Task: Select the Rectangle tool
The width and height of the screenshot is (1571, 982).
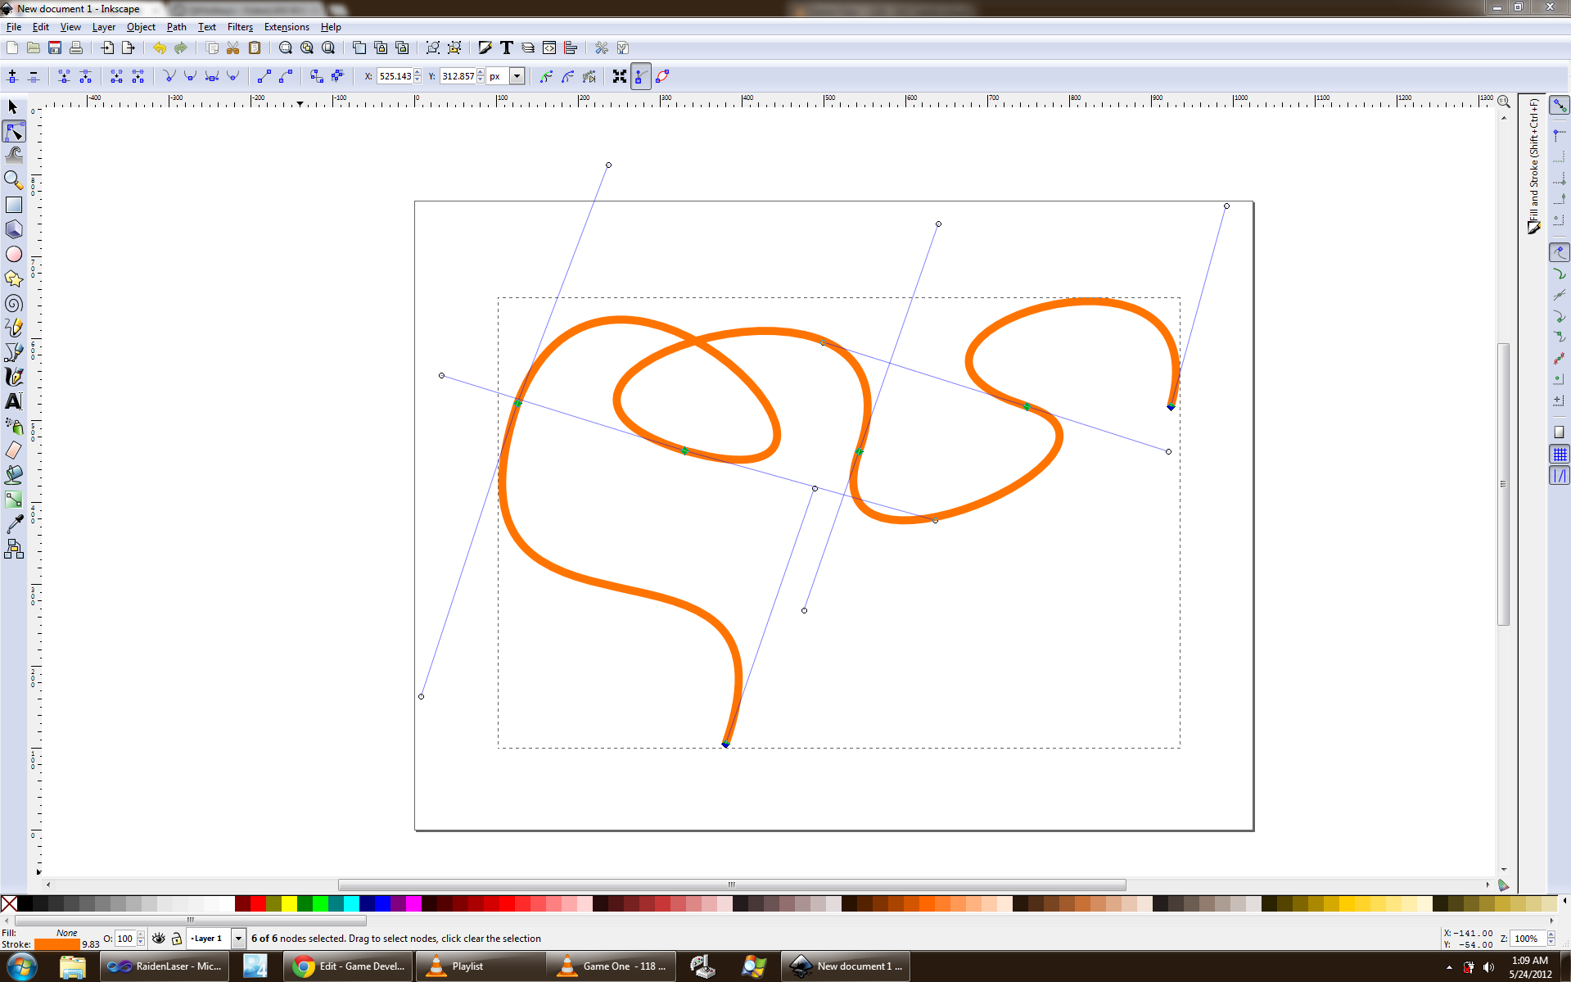Action: 13,205
